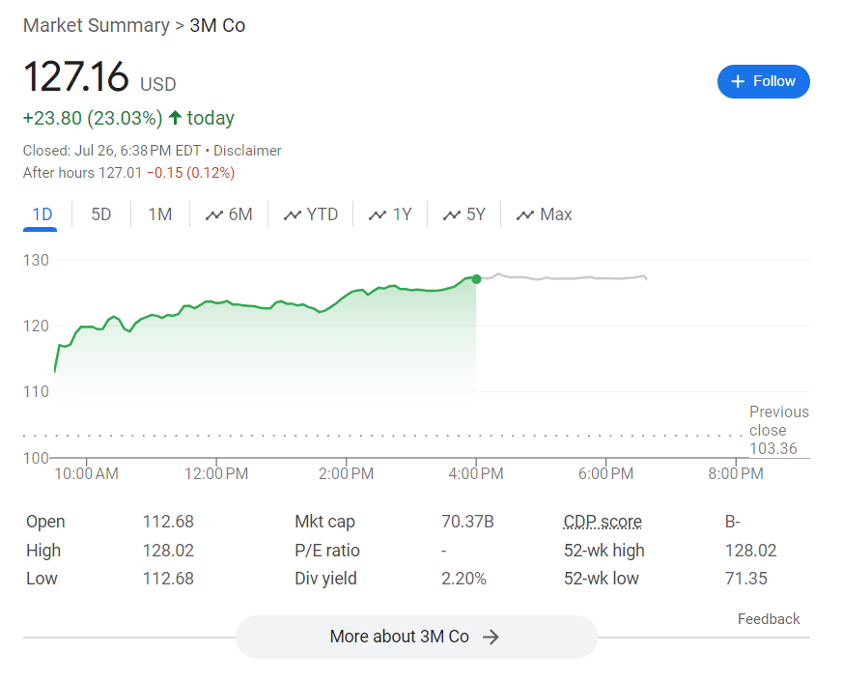
Task: Click the trend icon beside 5Y
Action: click(x=452, y=214)
